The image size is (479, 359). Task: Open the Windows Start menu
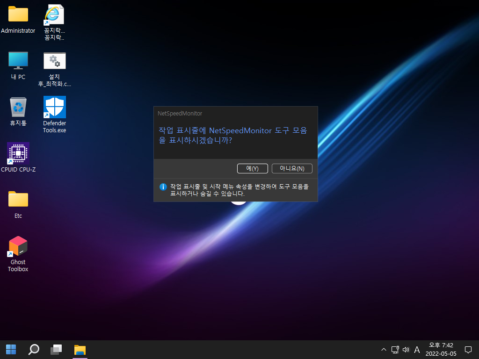[x=11, y=350]
